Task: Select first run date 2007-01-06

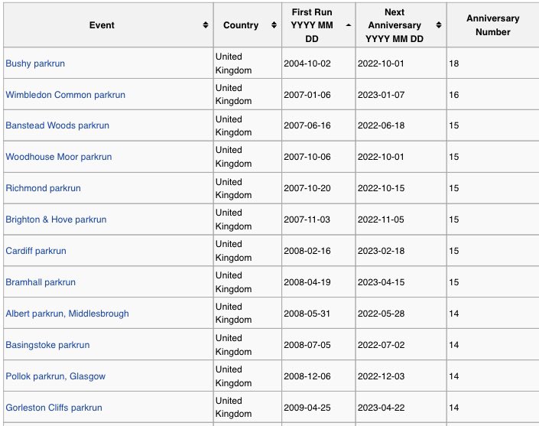Action: (307, 95)
